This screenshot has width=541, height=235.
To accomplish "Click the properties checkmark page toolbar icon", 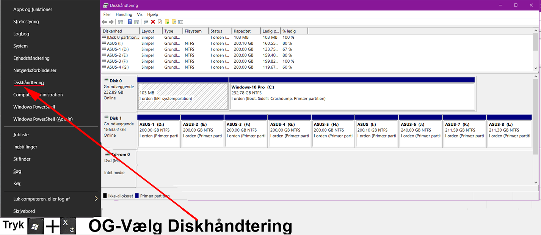I will click(160, 22).
